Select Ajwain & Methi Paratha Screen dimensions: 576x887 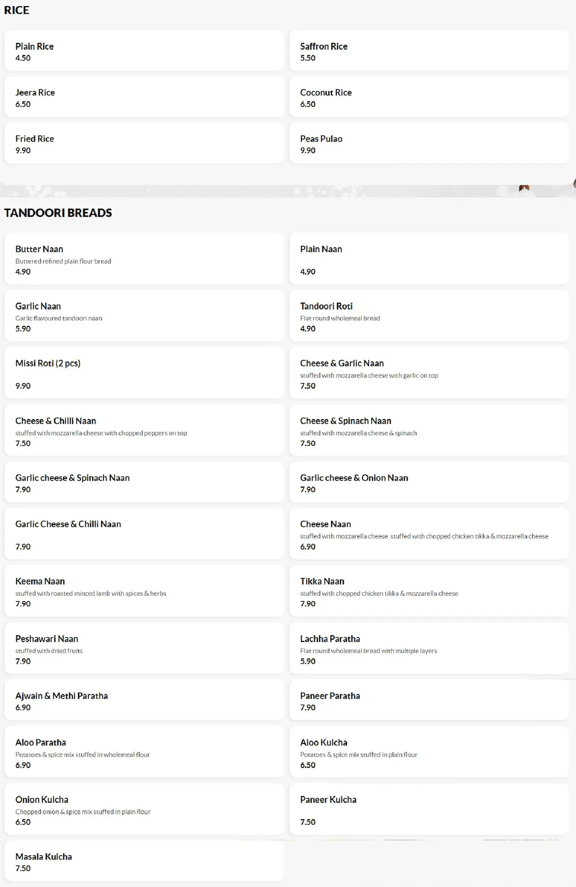(144, 700)
